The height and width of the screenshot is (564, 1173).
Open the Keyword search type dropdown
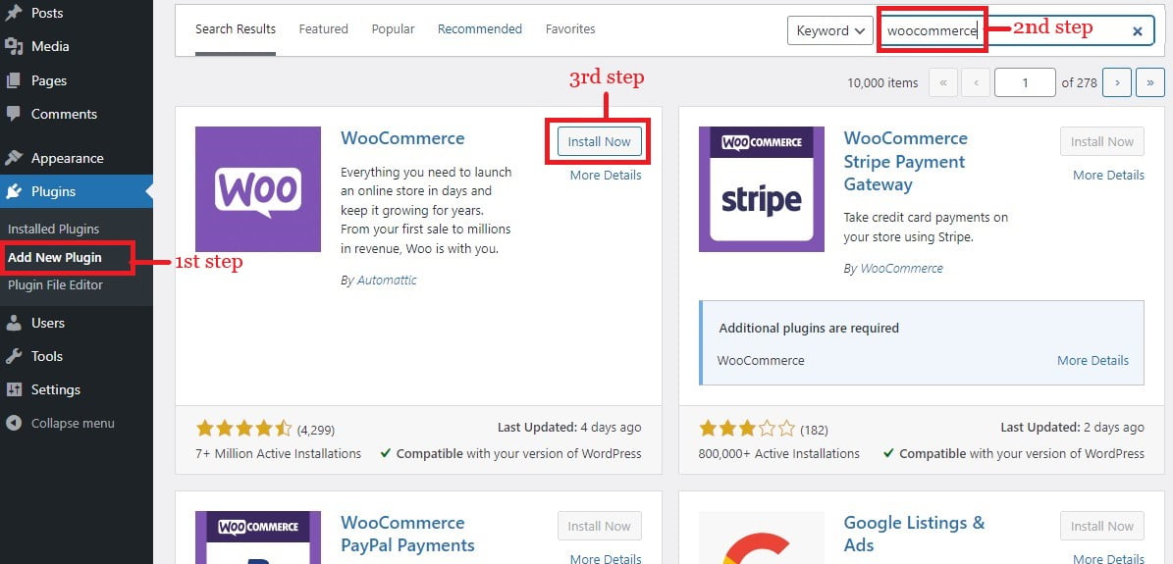pyautogui.click(x=830, y=30)
